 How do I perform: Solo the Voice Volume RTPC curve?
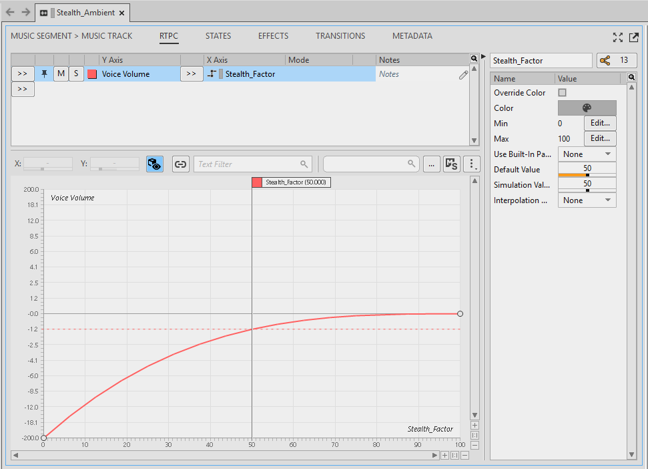[76, 74]
